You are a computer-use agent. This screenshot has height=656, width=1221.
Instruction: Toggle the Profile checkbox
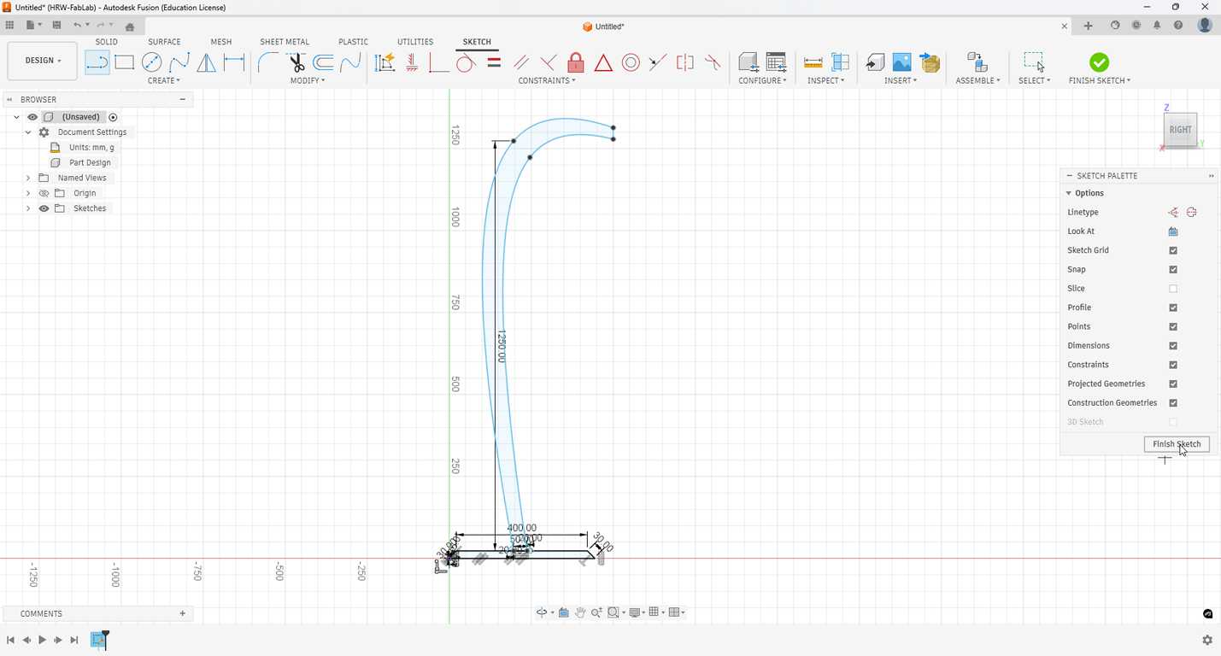point(1173,307)
